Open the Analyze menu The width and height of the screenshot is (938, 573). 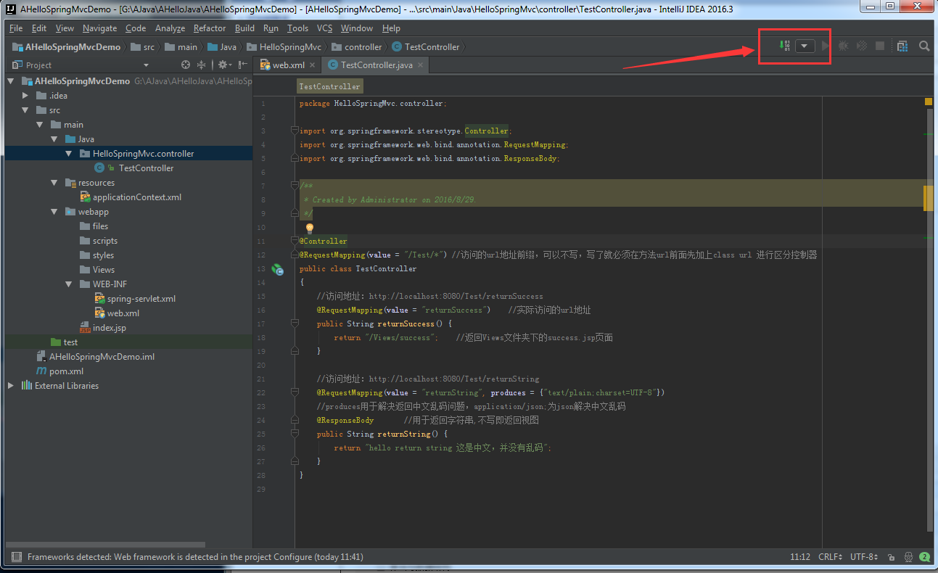tap(170, 28)
